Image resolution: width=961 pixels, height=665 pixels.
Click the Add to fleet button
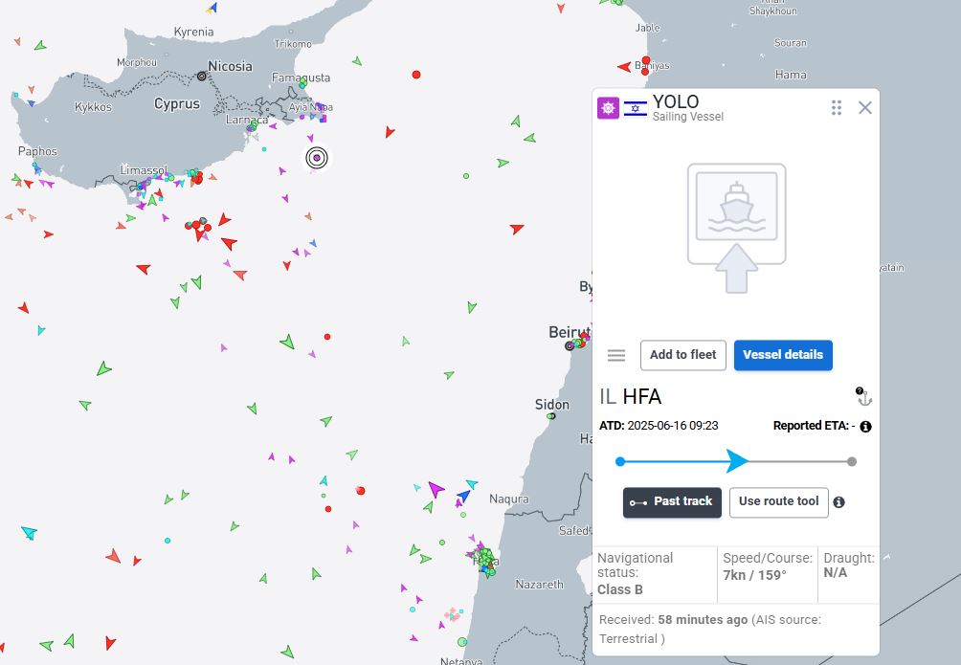click(682, 355)
